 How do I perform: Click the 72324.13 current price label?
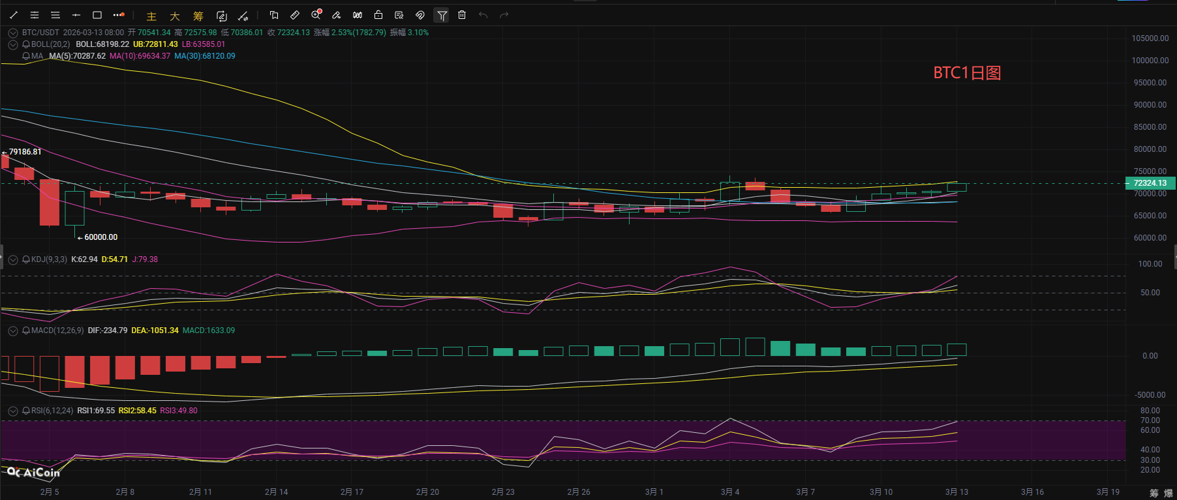point(1150,183)
